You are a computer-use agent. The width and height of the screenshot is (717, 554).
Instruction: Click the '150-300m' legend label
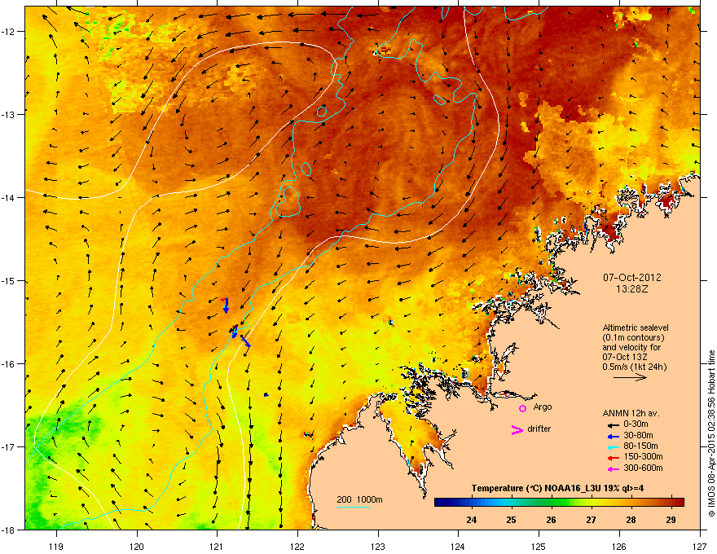click(x=643, y=456)
